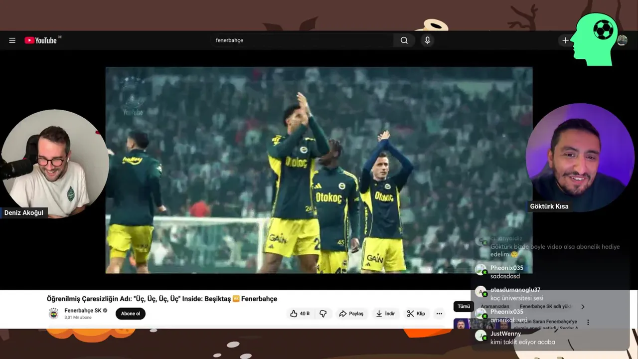Start voice search with microphone icon

point(427,40)
